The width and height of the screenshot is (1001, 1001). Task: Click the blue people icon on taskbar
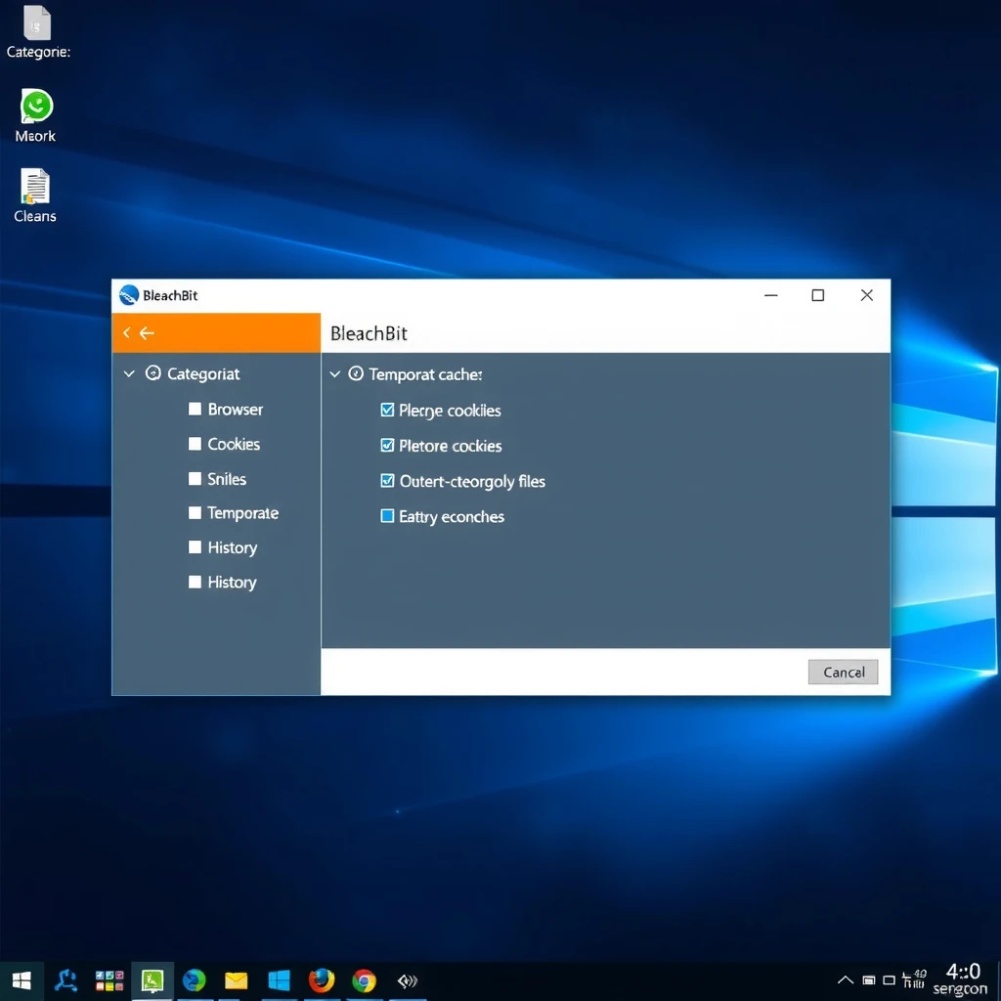pyautogui.click(x=65, y=980)
